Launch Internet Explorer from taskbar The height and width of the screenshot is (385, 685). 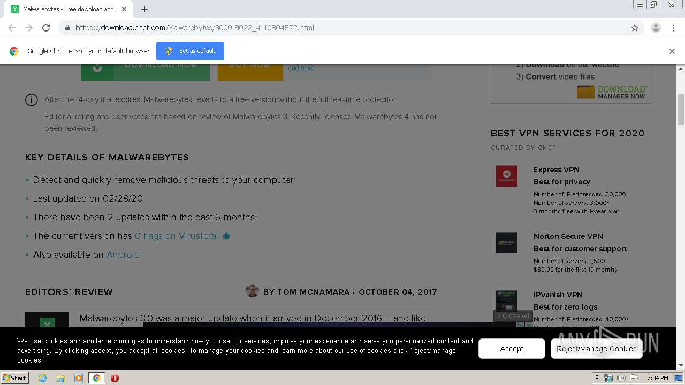[x=42, y=378]
